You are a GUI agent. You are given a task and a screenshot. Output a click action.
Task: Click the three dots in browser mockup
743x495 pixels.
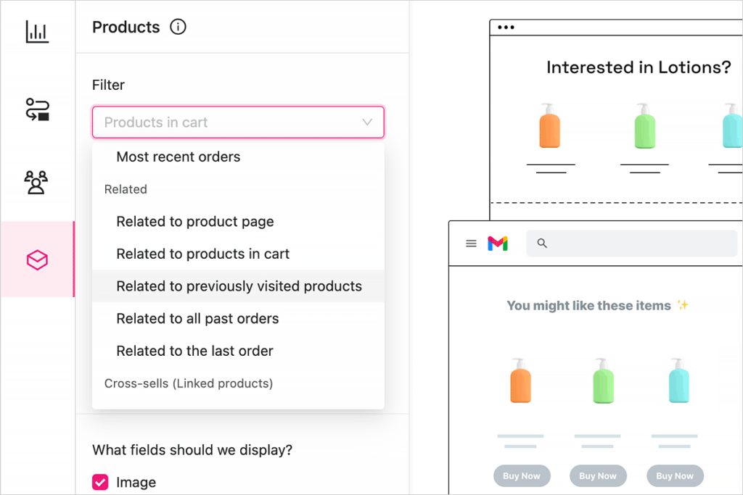point(506,28)
